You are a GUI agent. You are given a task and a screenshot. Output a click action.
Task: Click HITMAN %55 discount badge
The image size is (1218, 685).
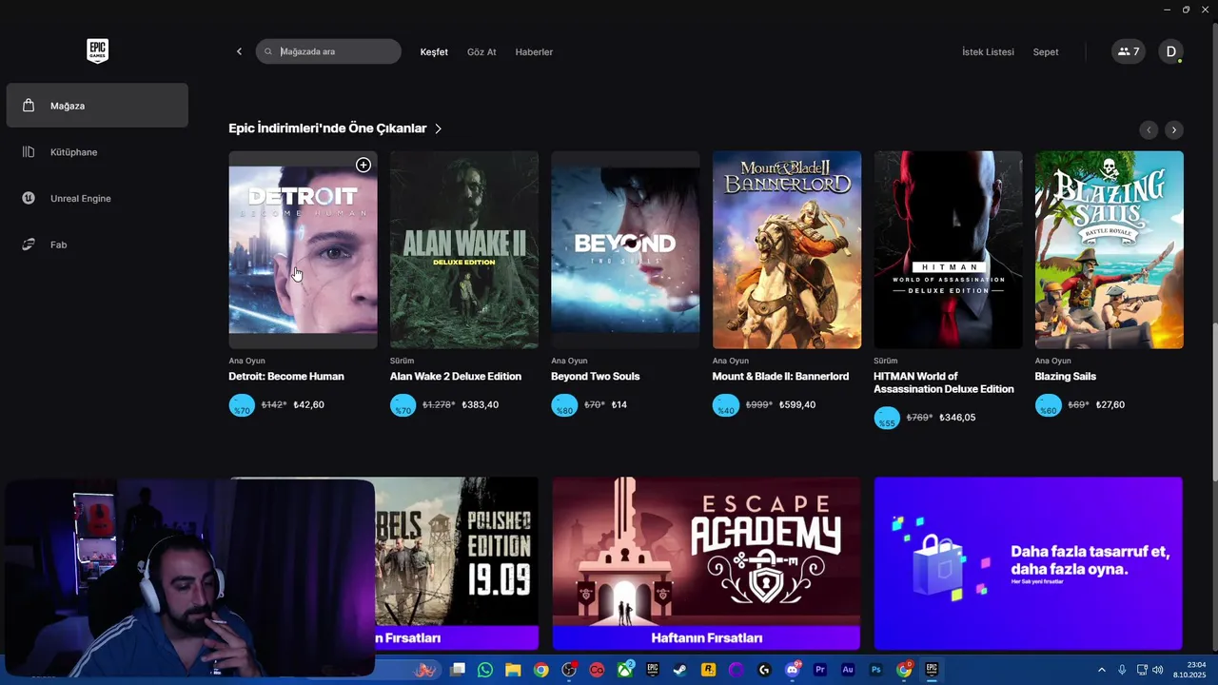(887, 418)
